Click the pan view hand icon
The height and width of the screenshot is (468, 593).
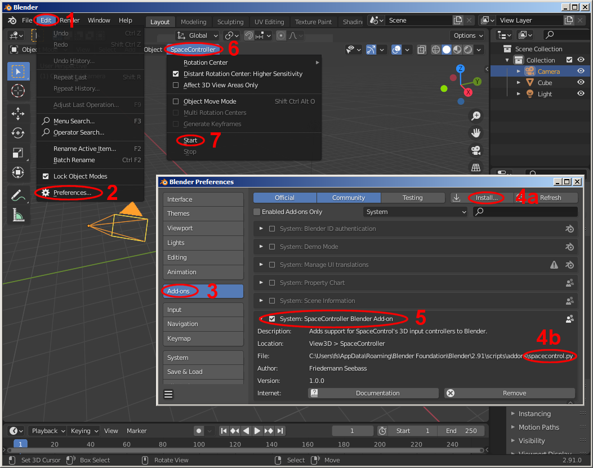[476, 133]
